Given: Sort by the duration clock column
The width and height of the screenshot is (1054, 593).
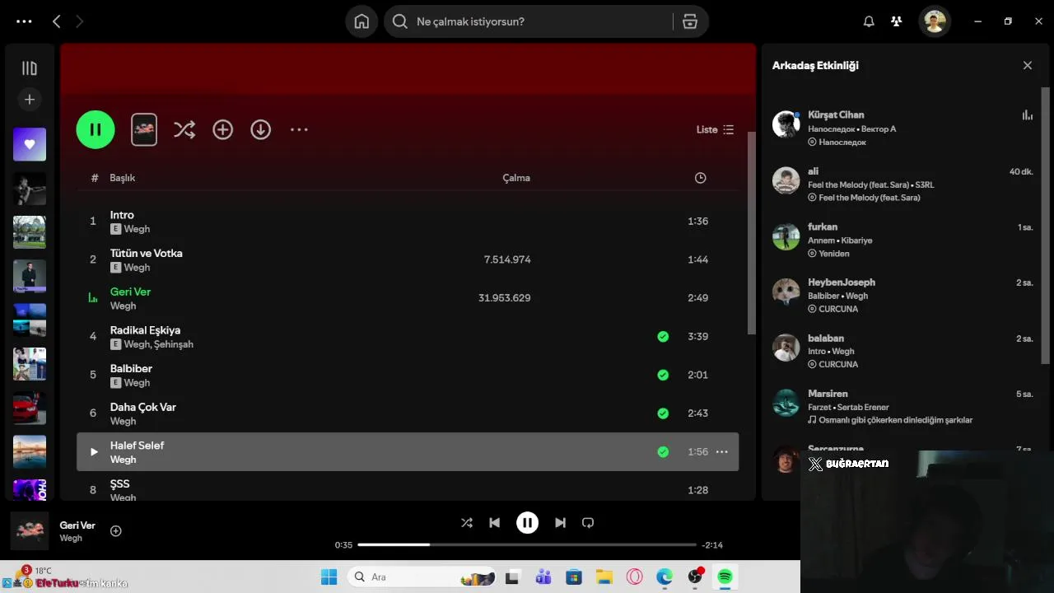Looking at the screenshot, I should (700, 178).
